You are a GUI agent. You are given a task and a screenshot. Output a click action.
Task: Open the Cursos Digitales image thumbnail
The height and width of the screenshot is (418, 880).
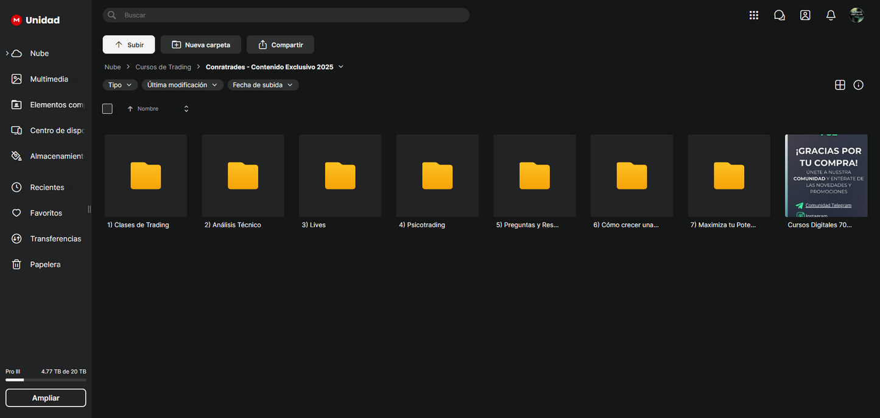[826, 175]
